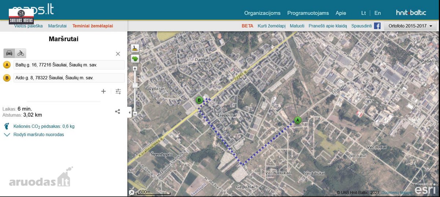Select car driving route mode

pos(9,53)
